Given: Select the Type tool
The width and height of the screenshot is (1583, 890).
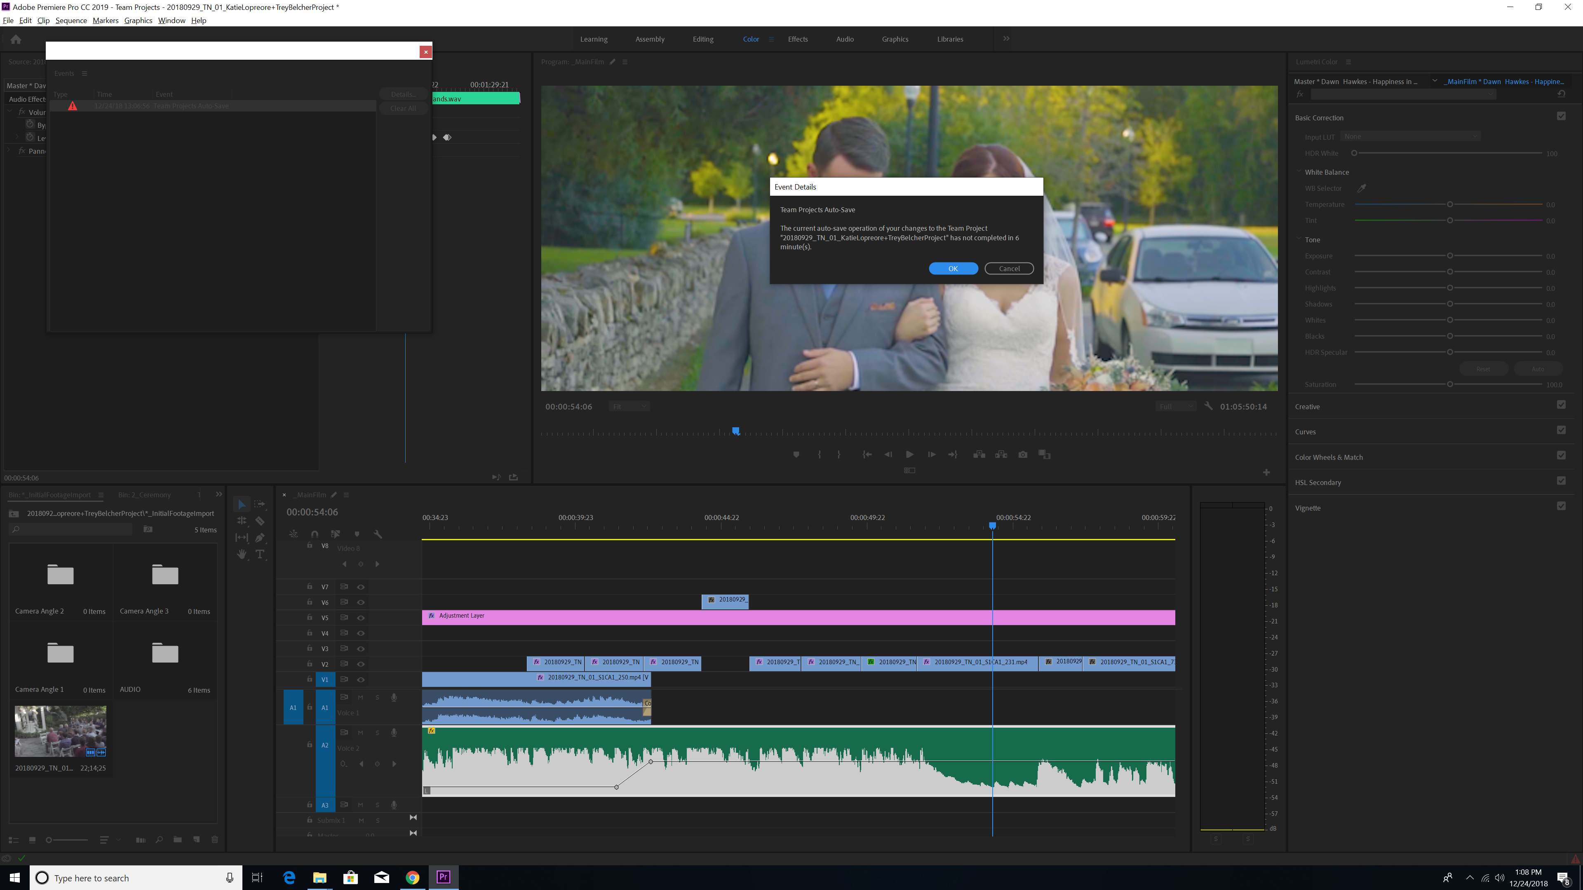Looking at the screenshot, I should (260, 554).
